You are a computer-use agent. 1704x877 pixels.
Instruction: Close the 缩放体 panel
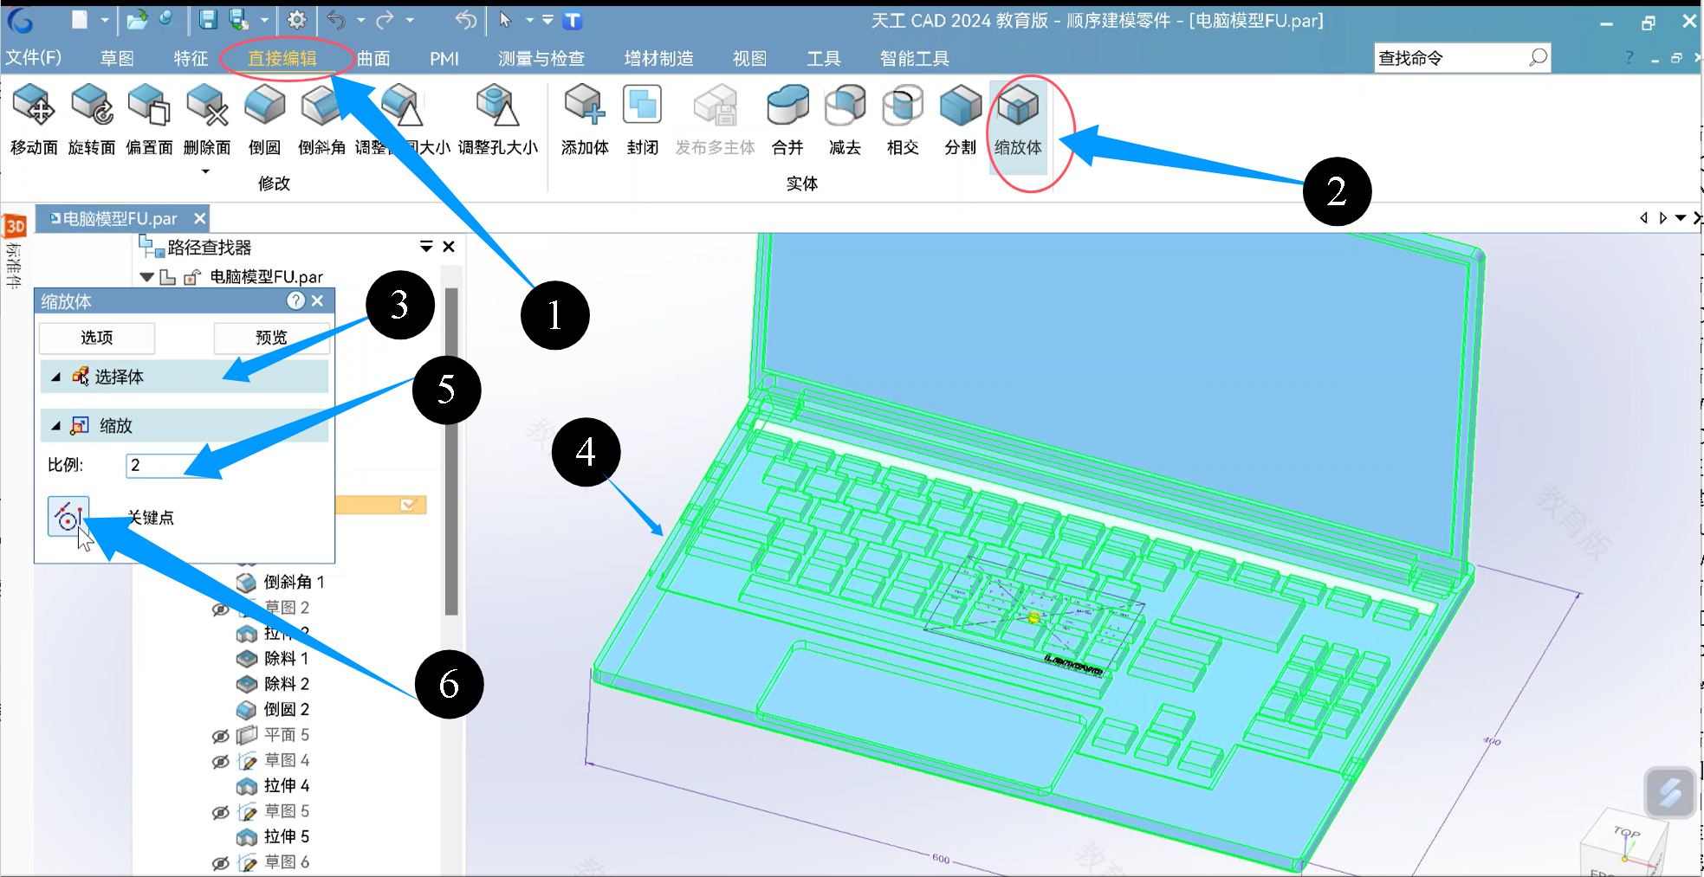pos(318,300)
